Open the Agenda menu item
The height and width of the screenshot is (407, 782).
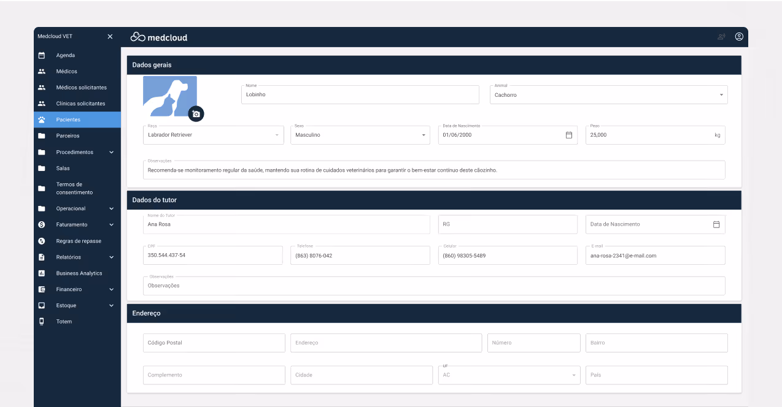click(77, 55)
